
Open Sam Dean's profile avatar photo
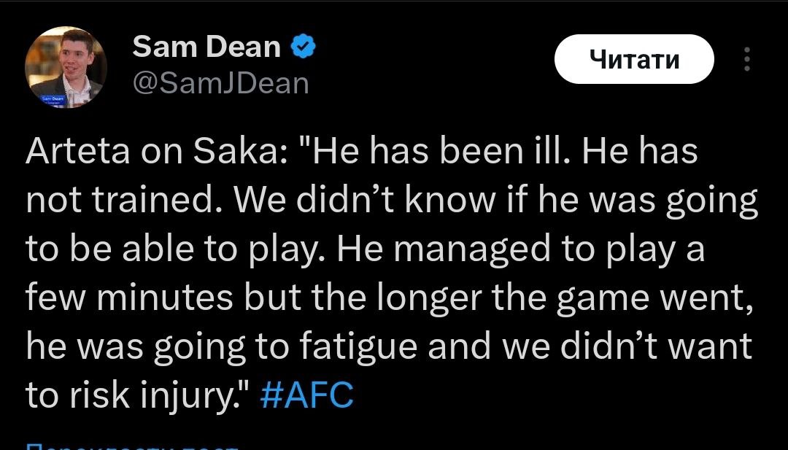pos(66,67)
